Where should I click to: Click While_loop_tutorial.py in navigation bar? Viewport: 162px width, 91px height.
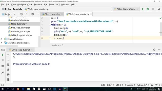(x=36, y=9)
